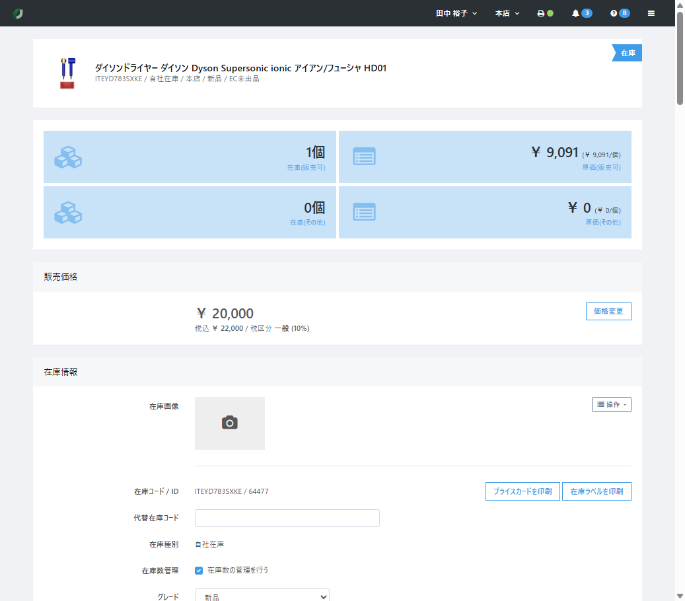Open the printer status icon
Image resolution: width=685 pixels, height=601 pixels.
[x=545, y=14]
